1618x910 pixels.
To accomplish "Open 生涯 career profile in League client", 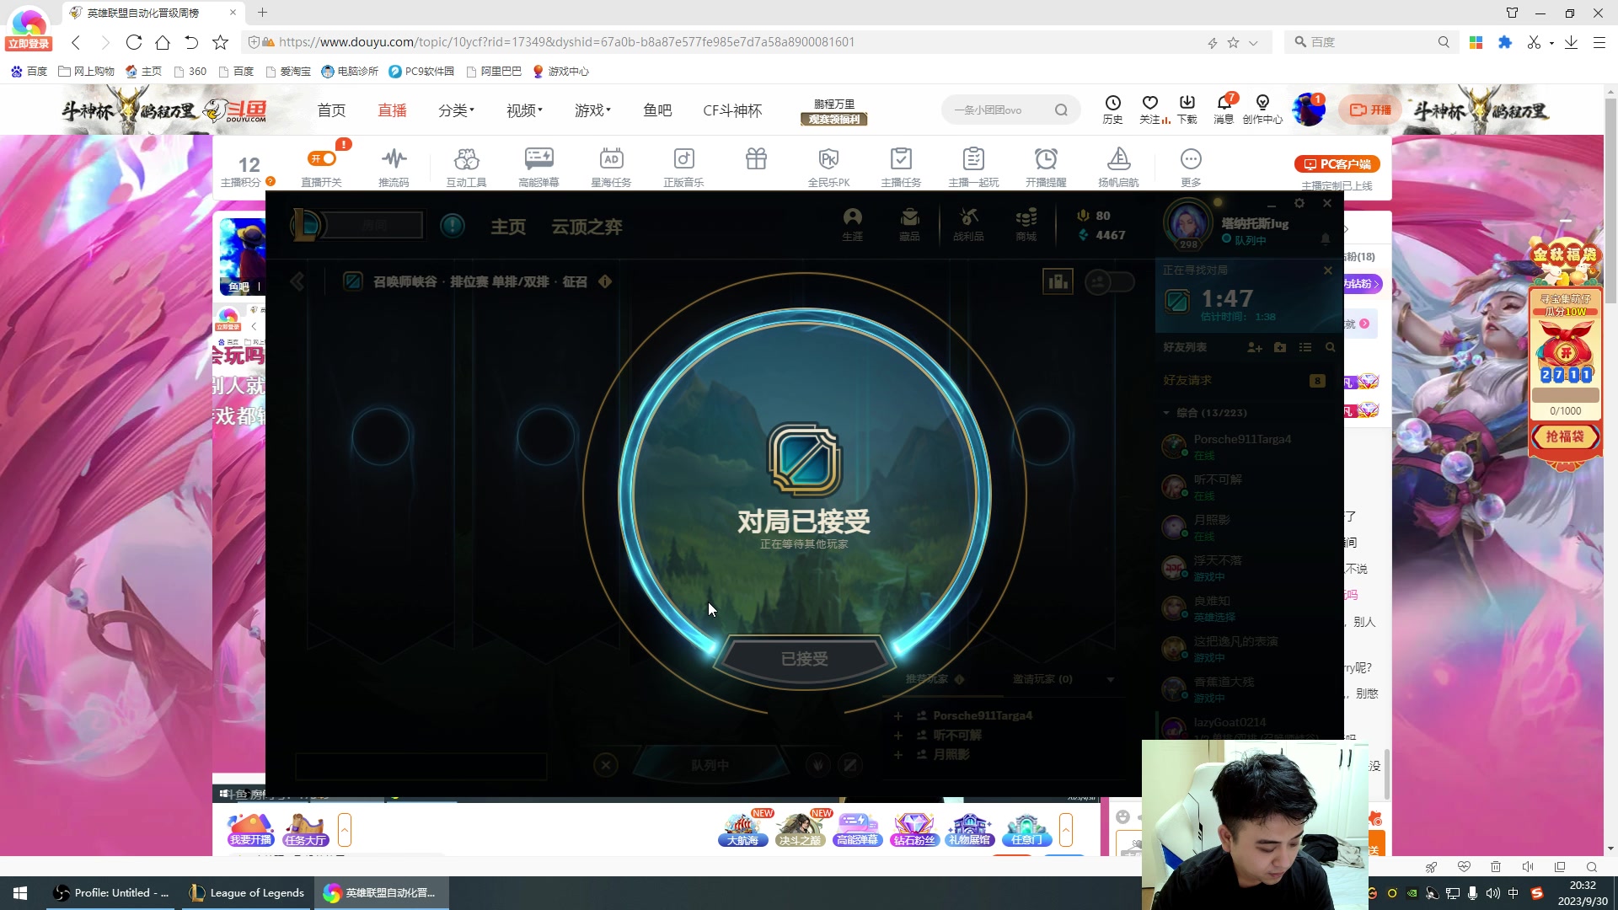I will pos(853,225).
